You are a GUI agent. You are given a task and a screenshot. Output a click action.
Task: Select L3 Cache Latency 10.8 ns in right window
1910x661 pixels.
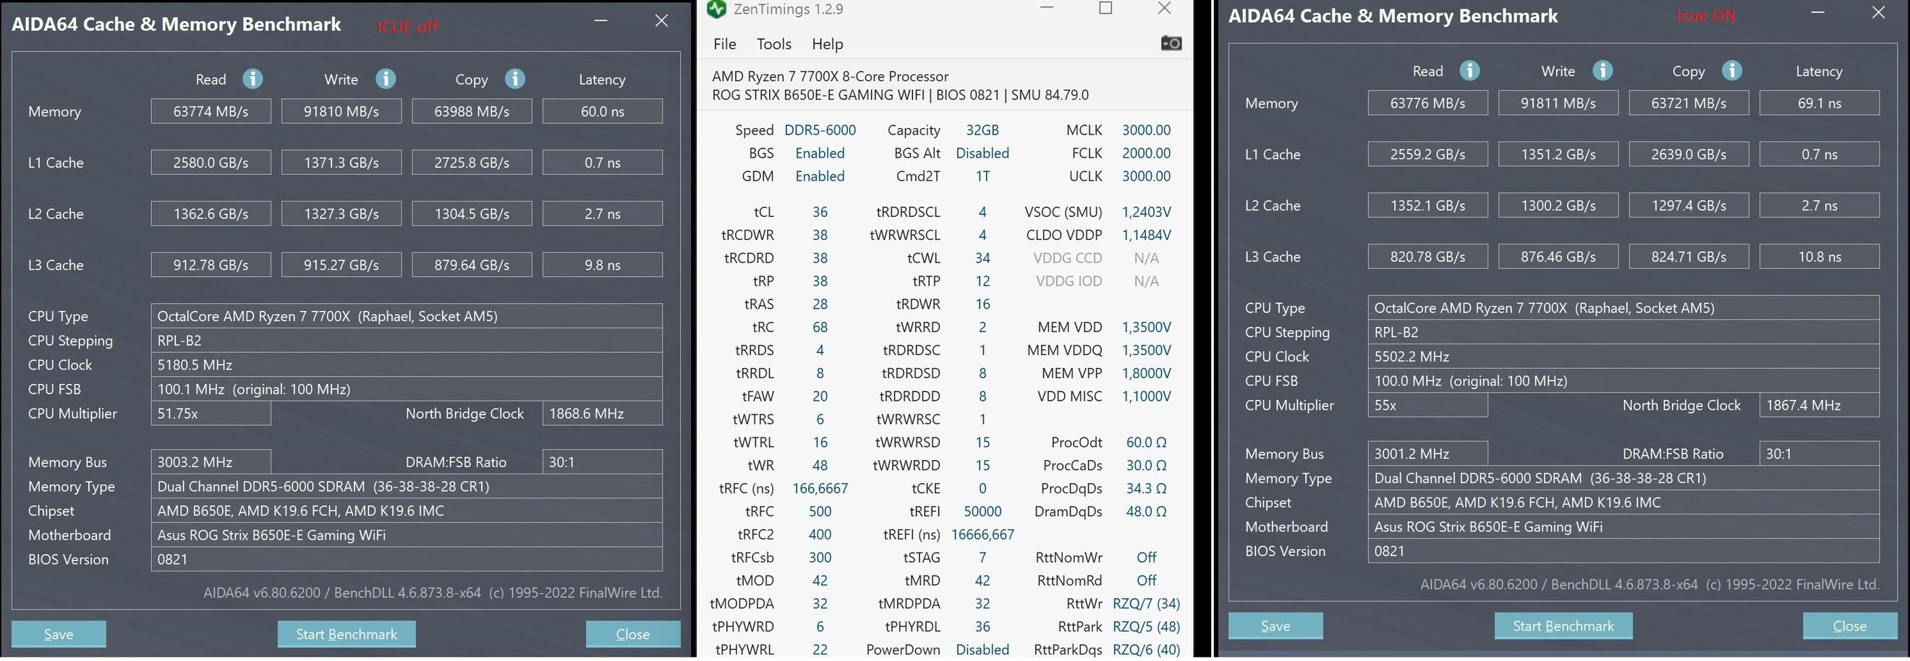[x=1819, y=257]
